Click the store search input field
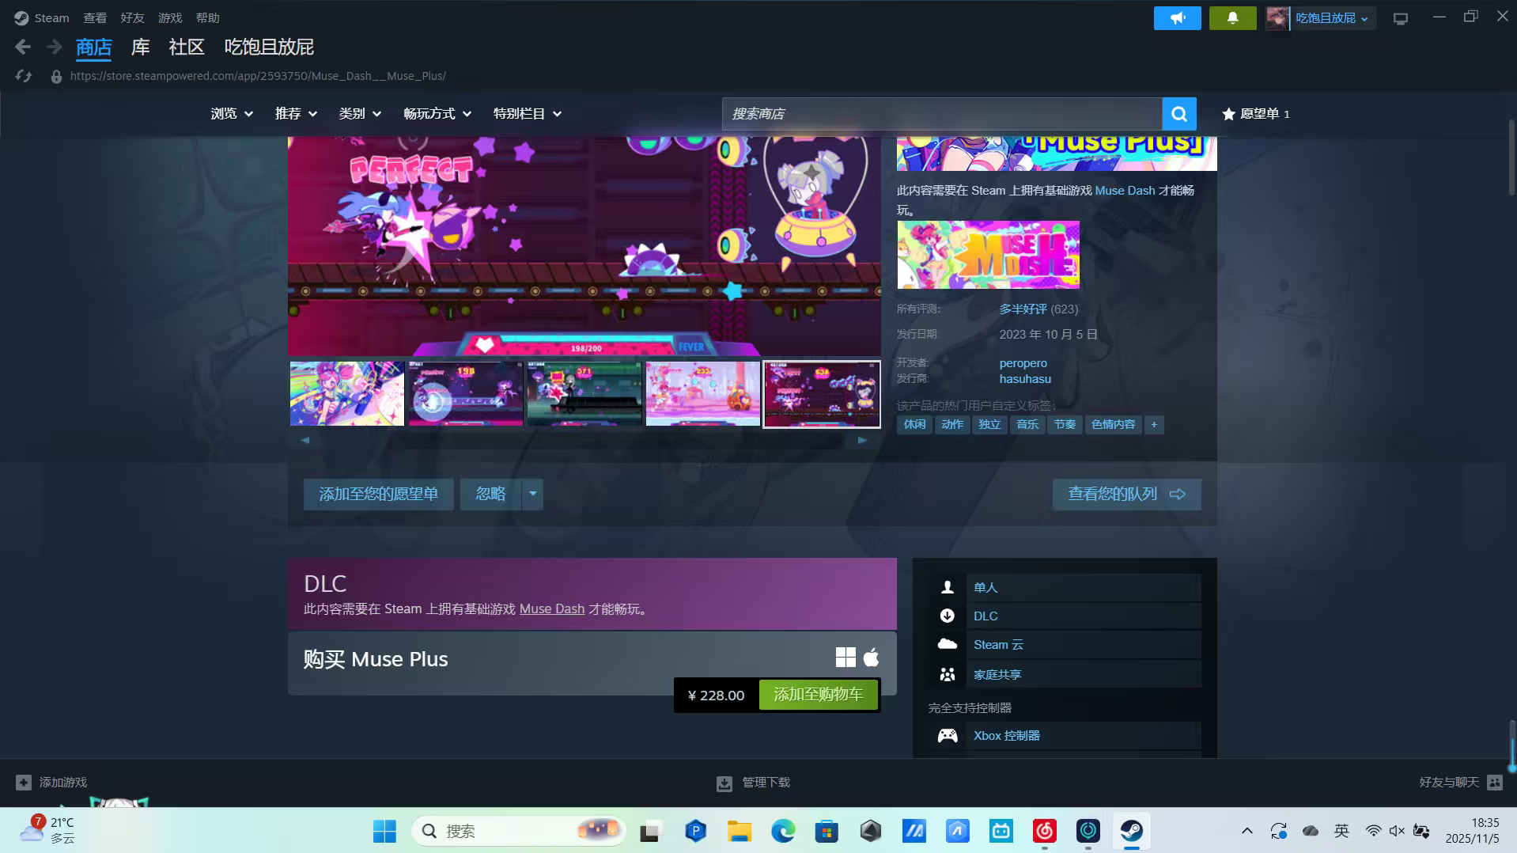 click(x=941, y=114)
